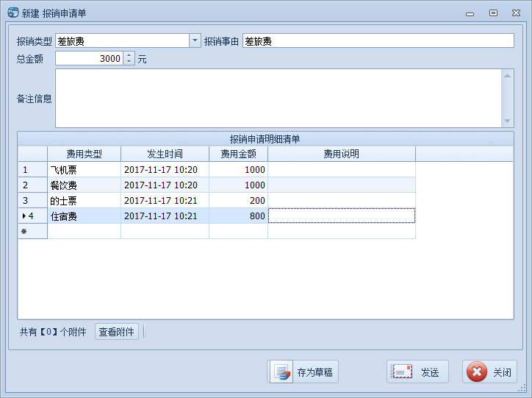Image resolution: width=532 pixels, height=398 pixels.
Task: Click the 1000 amount for 飞机票
Action: (239, 169)
